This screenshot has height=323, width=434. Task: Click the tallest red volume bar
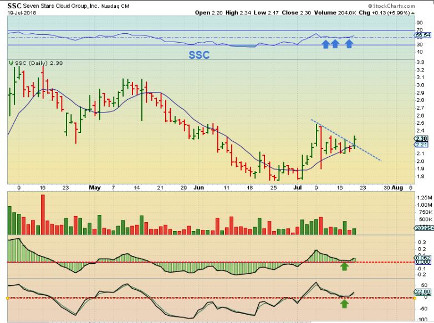pyautogui.click(x=43, y=214)
